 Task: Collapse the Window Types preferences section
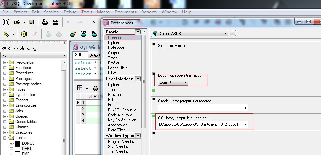(x=138, y=135)
